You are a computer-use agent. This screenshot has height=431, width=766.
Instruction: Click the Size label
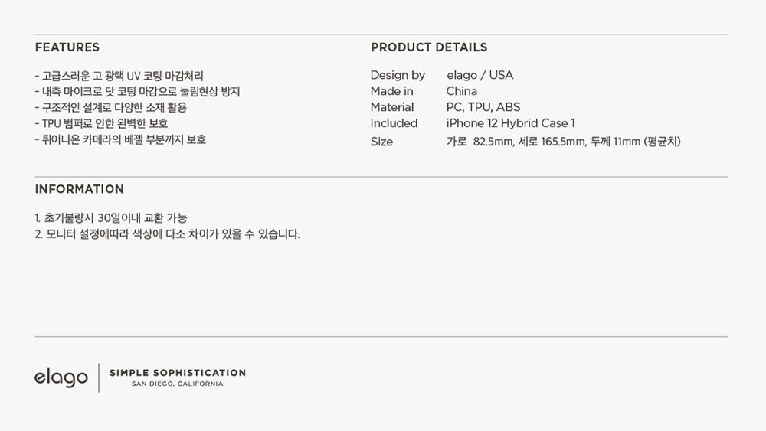tap(381, 142)
